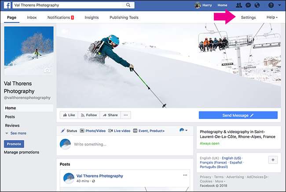286x192 pixels.
Task: Expand the Help dropdown
Action: click(x=272, y=17)
